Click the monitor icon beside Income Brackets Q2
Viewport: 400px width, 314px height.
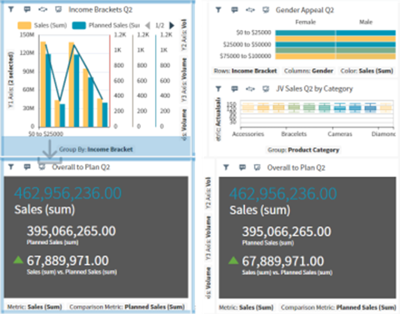pyautogui.click(x=58, y=9)
